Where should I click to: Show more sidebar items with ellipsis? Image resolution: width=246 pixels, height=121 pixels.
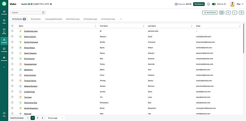pyautogui.click(x=4, y=67)
